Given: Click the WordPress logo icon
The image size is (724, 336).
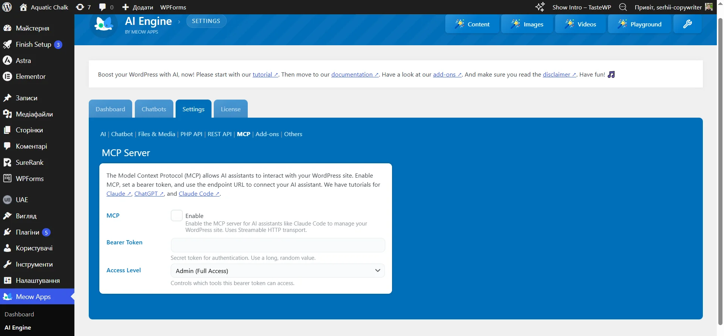Looking at the screenshot, I should tap(7, 7).
